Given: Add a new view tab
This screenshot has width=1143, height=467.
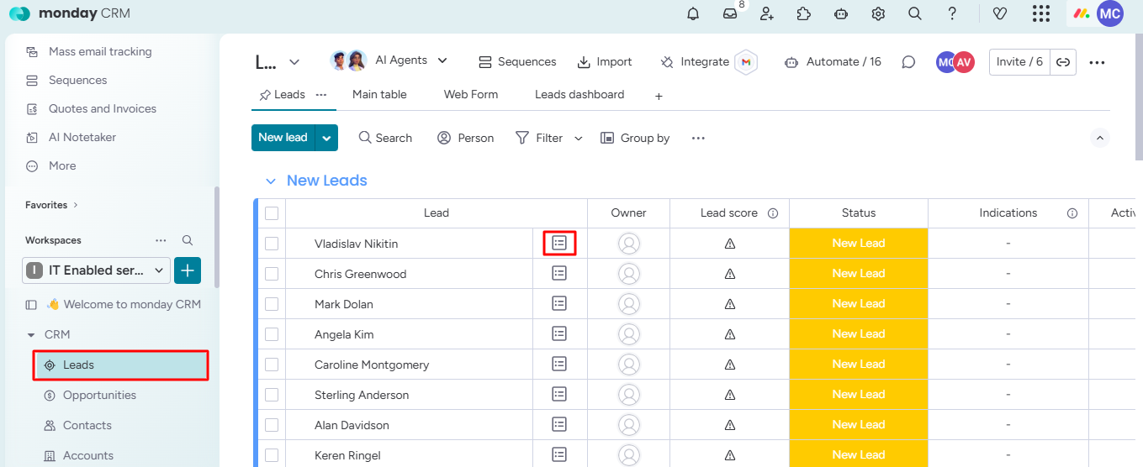Looking at the screenshot, I should pos(659,97).
